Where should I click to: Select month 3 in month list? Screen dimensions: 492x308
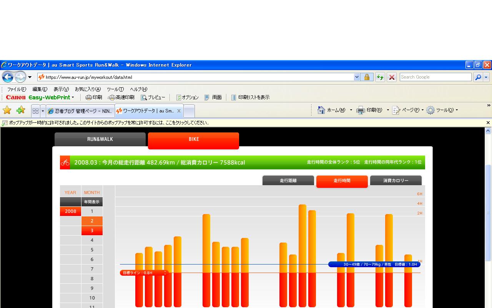point(92,231)
